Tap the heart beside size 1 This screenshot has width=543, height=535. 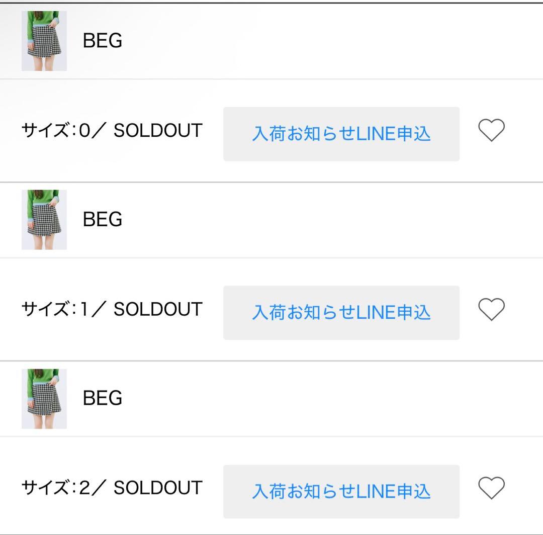click(491, 309)
